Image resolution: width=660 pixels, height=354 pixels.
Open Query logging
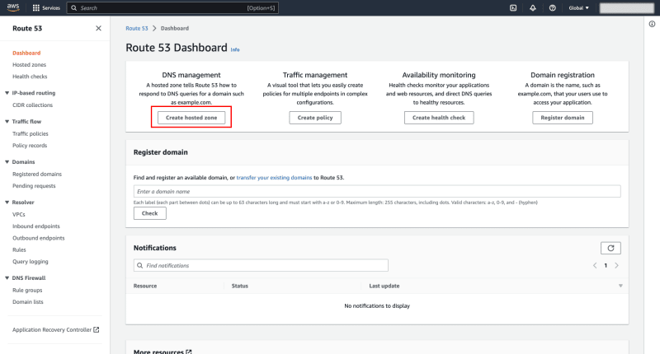[31, 261]
